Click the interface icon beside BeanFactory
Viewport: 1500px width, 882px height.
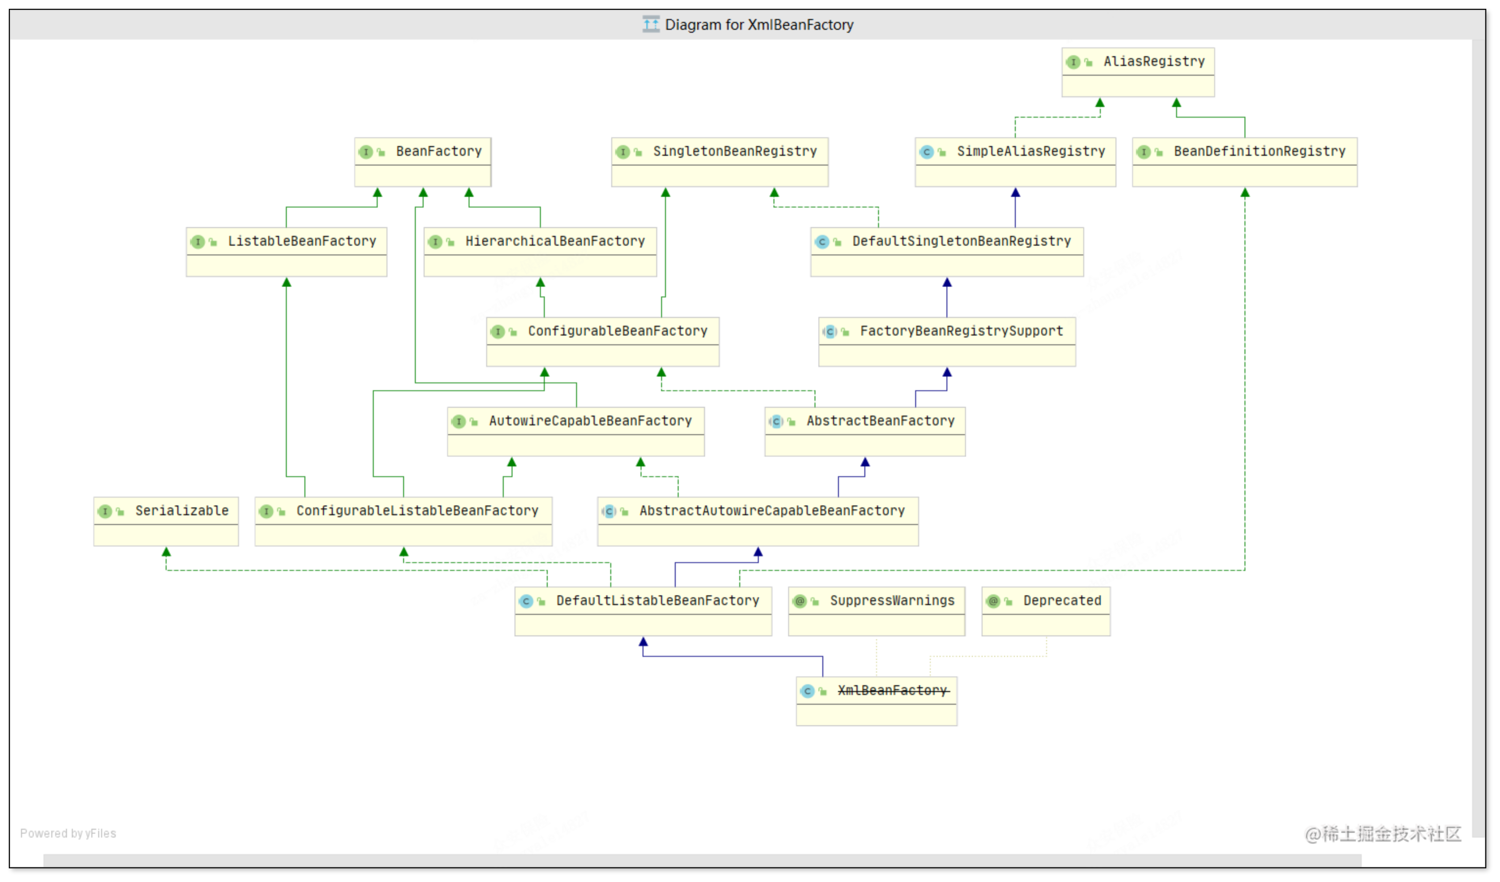365,152
